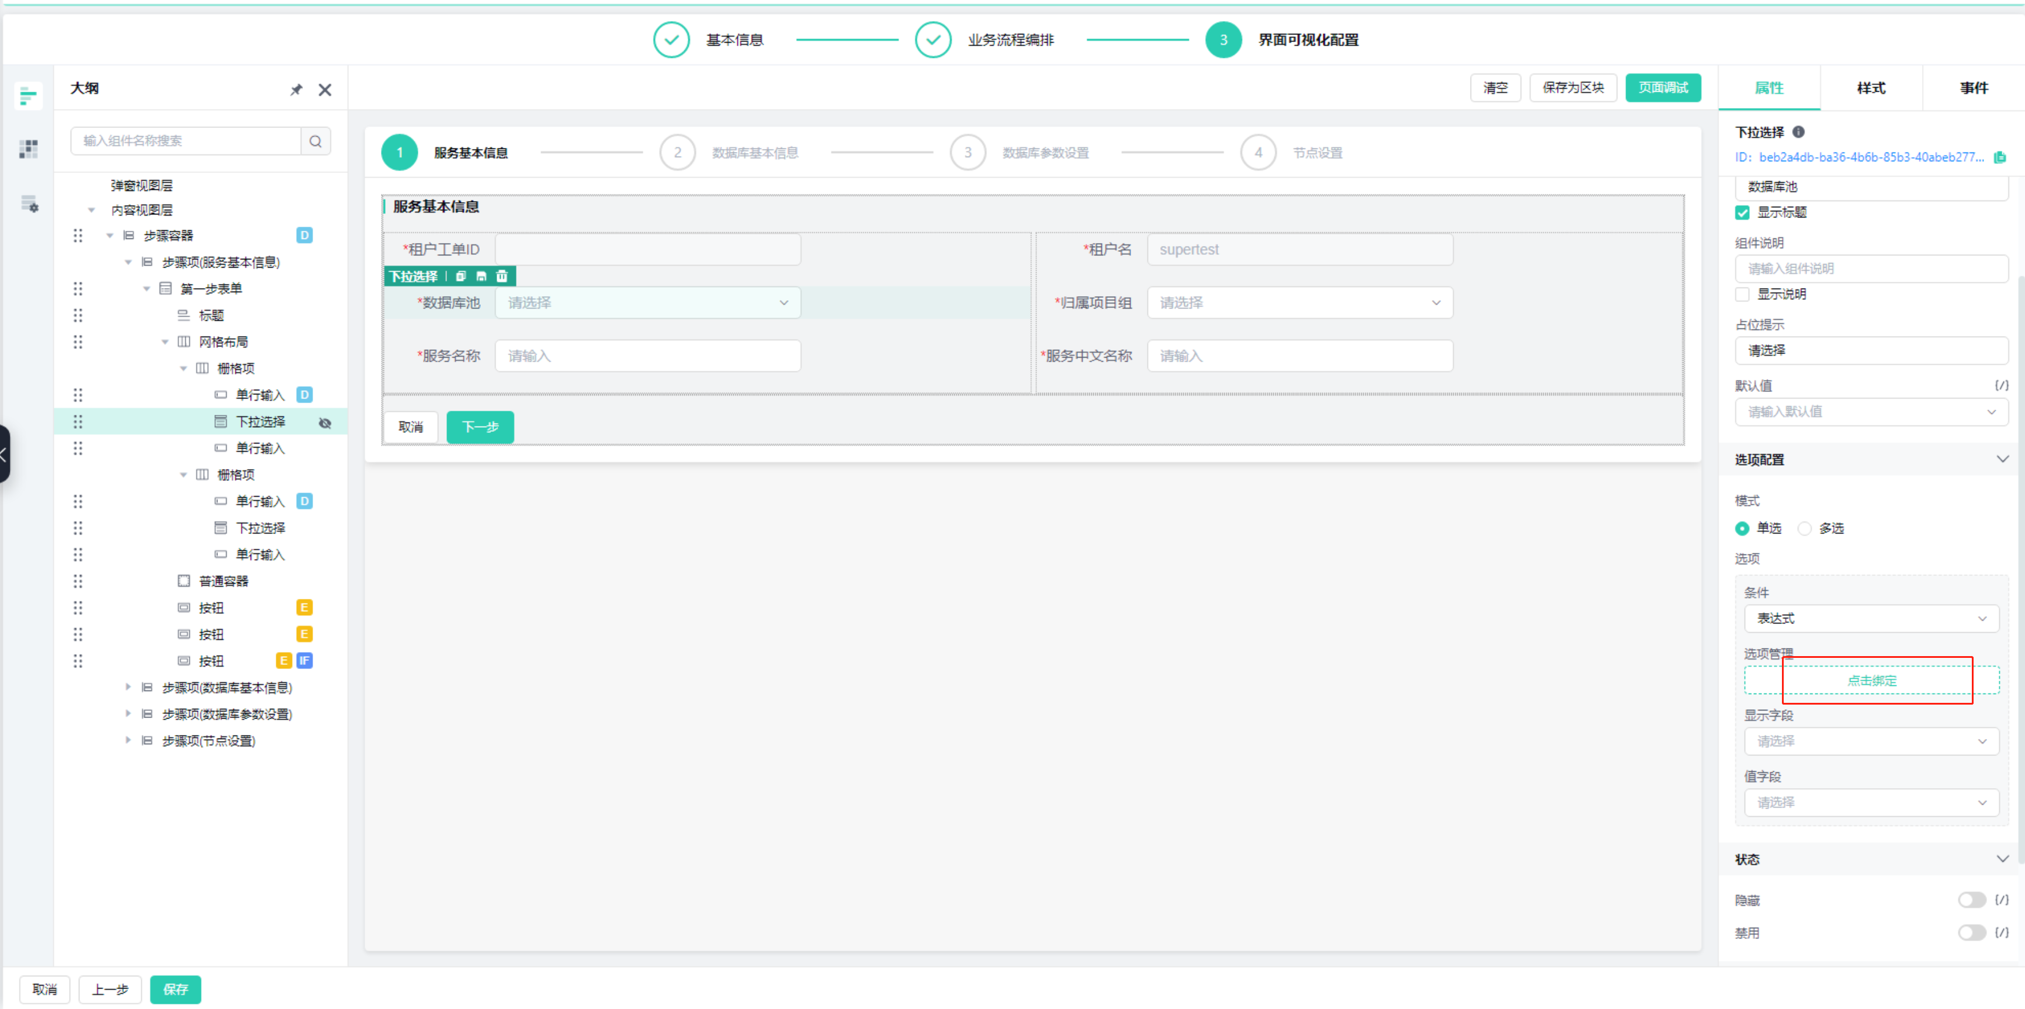Open the 条件 表达式 dropdown
This screenshot has width=2025, height=1009.
[1871, 619]
